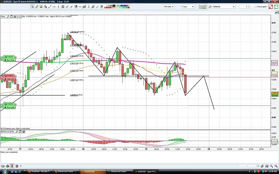
Task: Select the pencil drawing tool
Action: tap(37, 7)
